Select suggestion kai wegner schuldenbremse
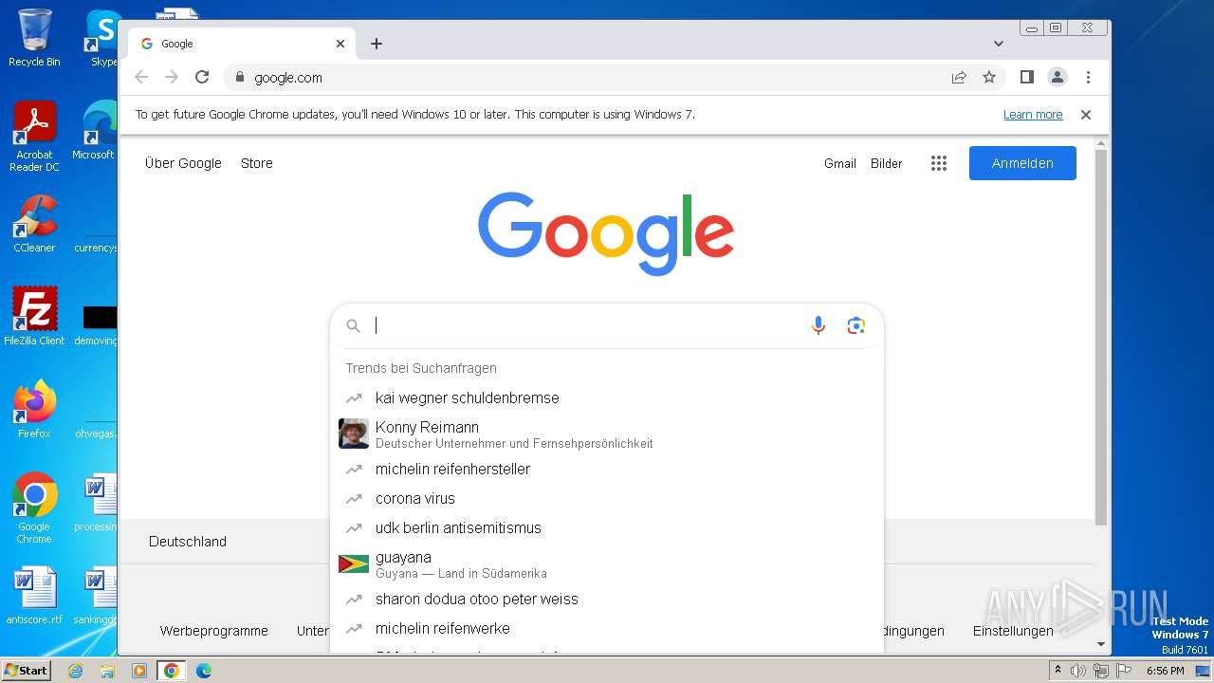1214x683 pixels. coord(607,398)
